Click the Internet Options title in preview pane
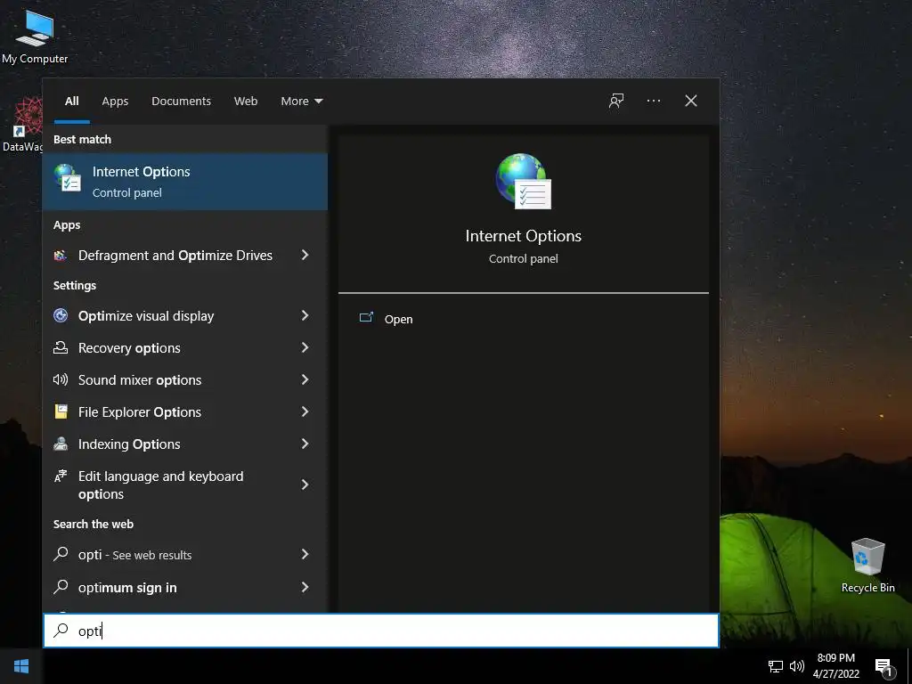This screenshot has width=912, height=684. pyautogui.click(x=523, y=235)
